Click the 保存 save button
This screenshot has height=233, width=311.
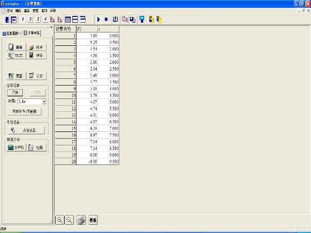[35, 55]
